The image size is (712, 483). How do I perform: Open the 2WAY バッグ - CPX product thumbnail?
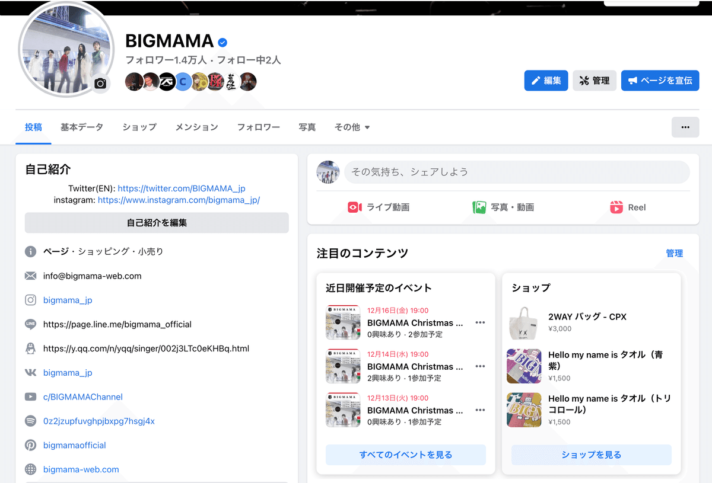coord(524,322)
